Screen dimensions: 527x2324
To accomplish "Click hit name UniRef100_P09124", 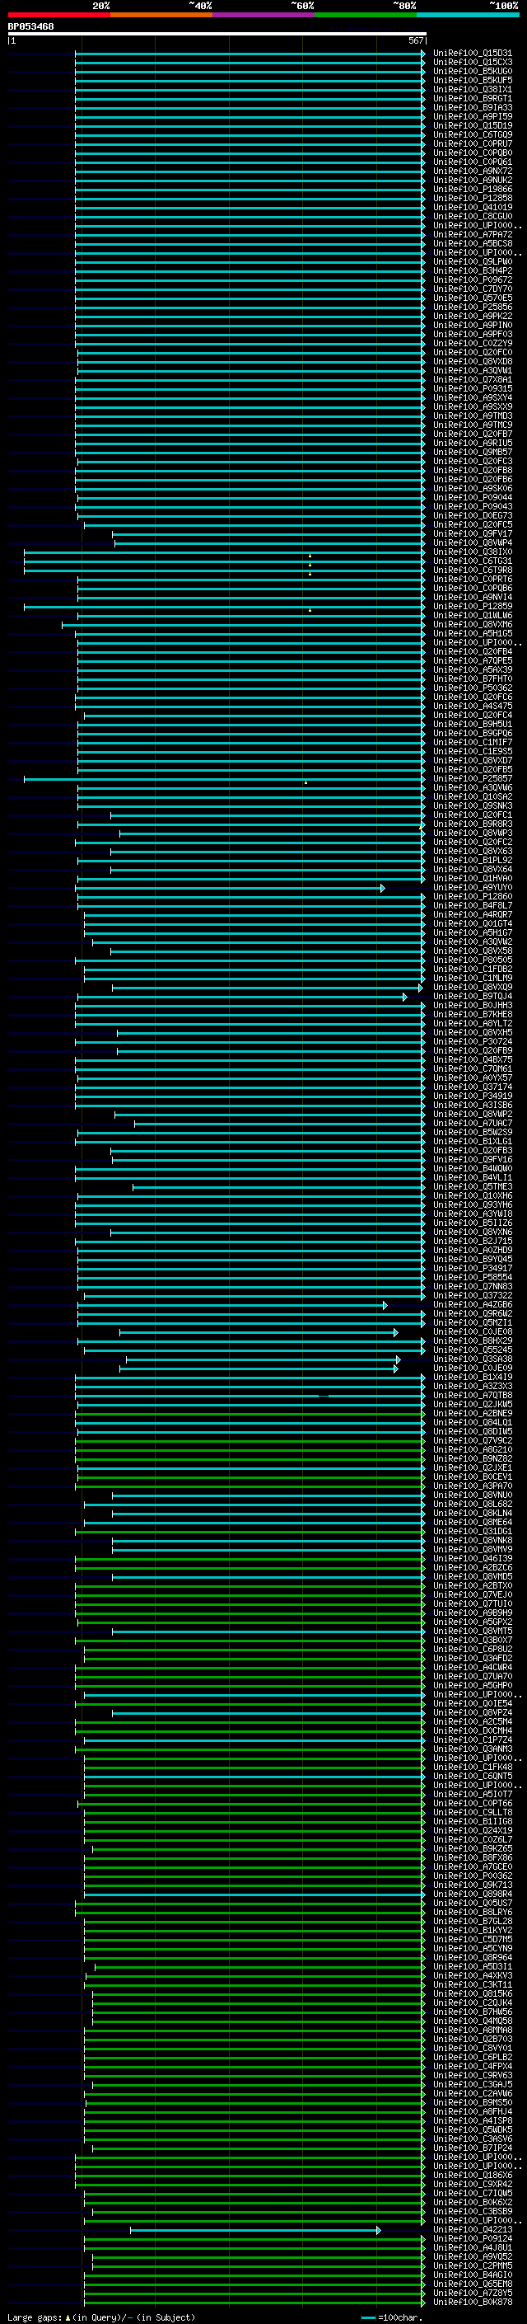I will pyautogui.click(x=472, y=2238).
